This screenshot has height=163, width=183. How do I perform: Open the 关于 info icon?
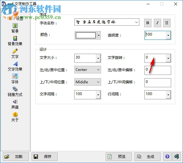(x=15, y=114)
